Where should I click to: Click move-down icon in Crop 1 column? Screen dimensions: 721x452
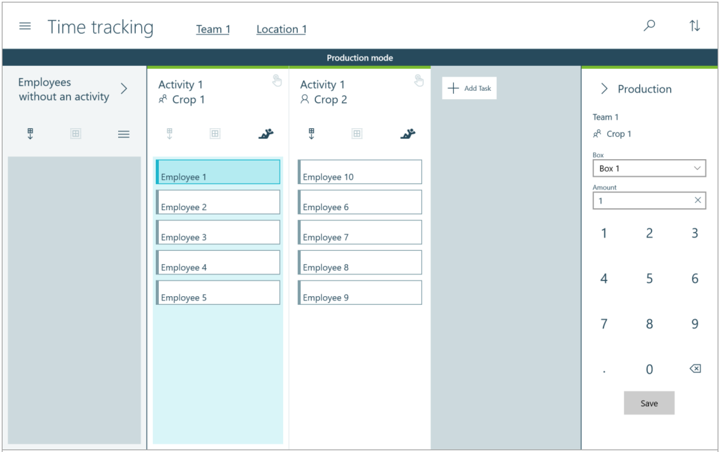pyautogui.click(x=170, y=134)
